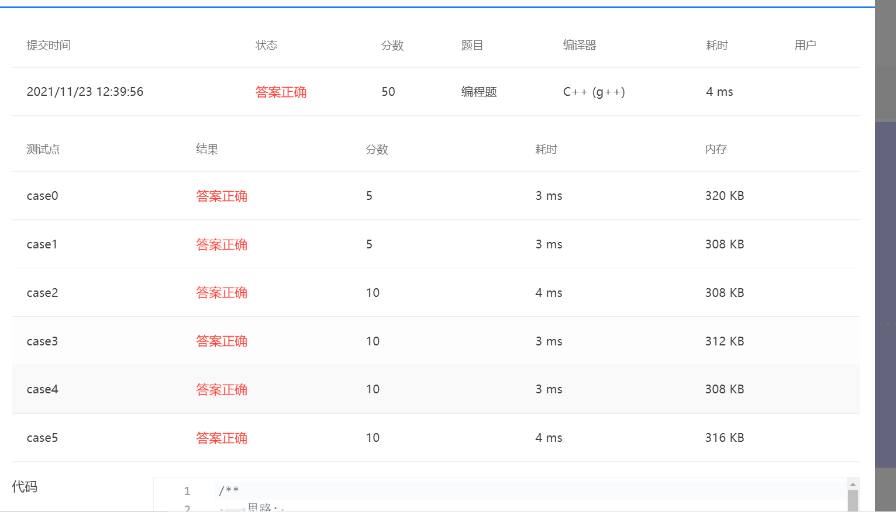
Task: Click the code editor scroll-up arrow
Action: click(853, 483)
